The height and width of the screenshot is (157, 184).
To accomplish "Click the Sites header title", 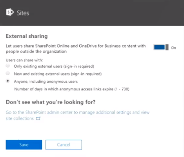I will point(23,13).
